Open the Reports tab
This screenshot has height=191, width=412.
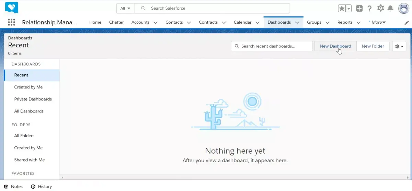[x=345, y=22]
